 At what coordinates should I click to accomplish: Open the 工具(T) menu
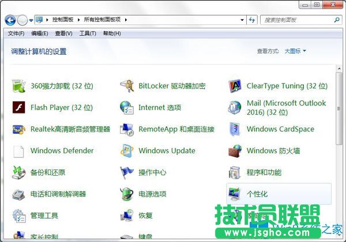click(88, 33)
